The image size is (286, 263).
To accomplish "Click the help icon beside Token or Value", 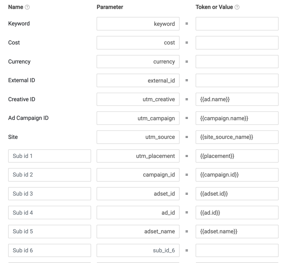I will click(237, 7).
